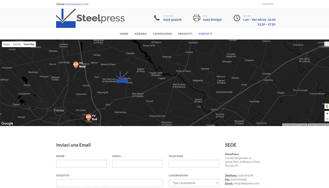Screen dimensions: 329x188
Task: Click the top-right Contatti link
Action: (268, 4)
